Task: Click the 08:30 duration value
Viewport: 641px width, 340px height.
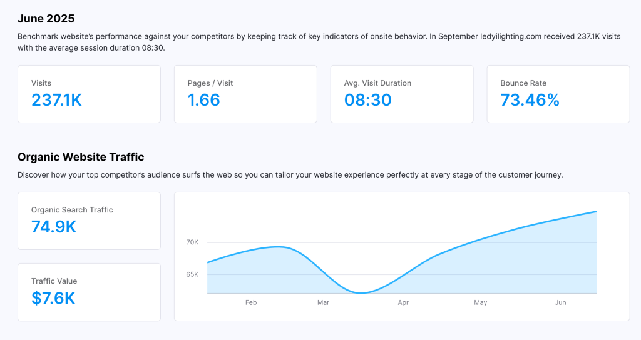Action: [368, 100]
